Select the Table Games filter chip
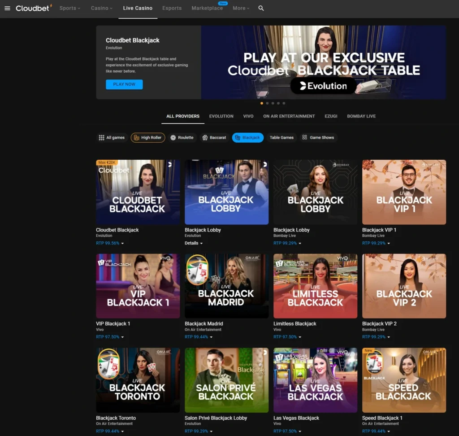 [281, 137]
